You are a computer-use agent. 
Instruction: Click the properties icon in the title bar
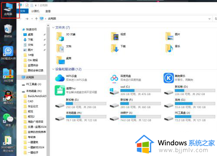pyautogui.click(x=27, y=5)
